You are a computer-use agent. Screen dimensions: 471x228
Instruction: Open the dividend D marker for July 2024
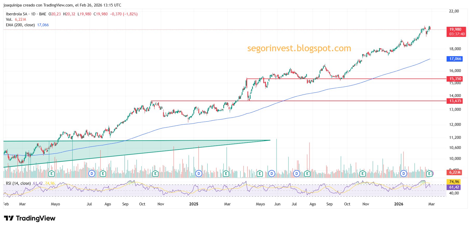(92, 173)
